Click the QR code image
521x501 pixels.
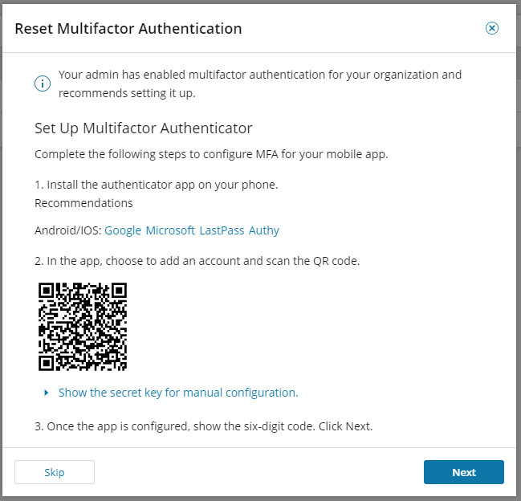coord(83,326)
